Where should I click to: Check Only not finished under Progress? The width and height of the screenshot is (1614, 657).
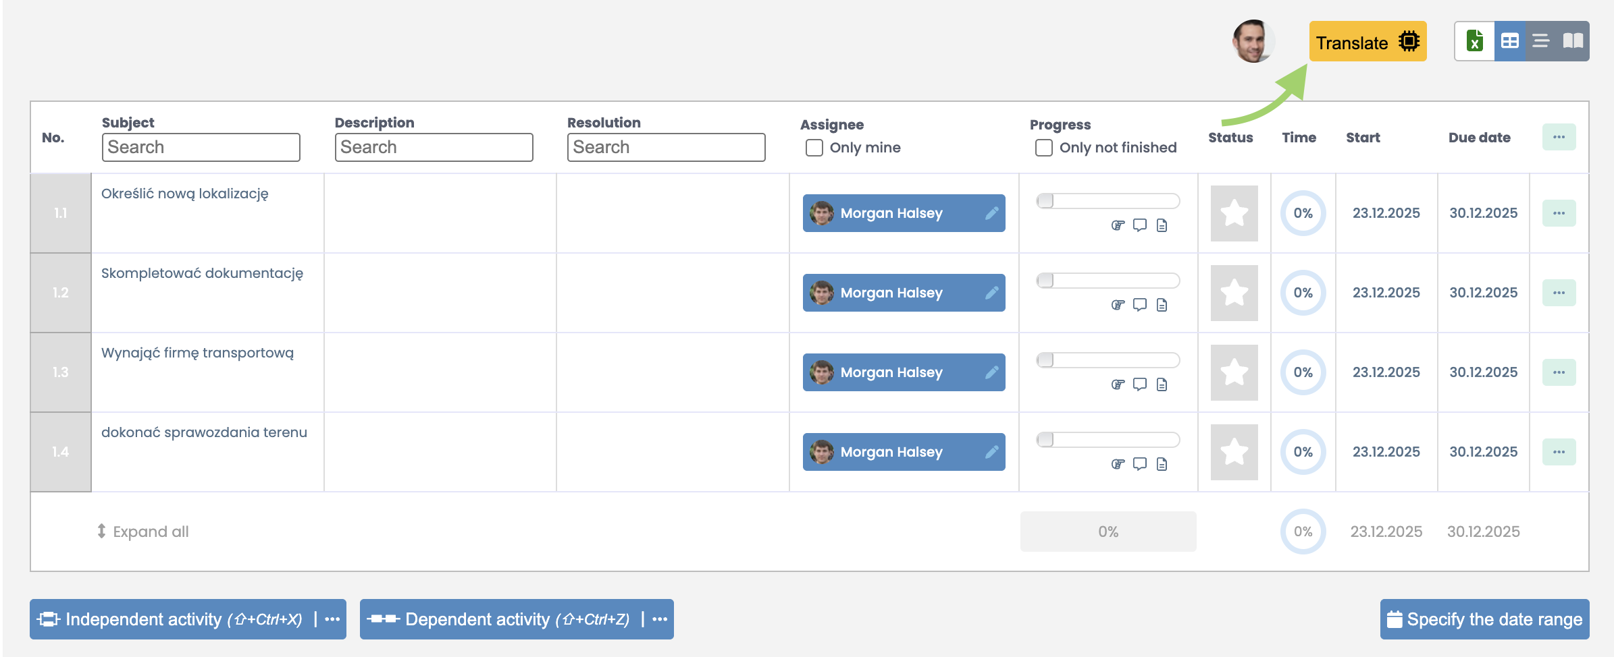tap(1042, 147)
